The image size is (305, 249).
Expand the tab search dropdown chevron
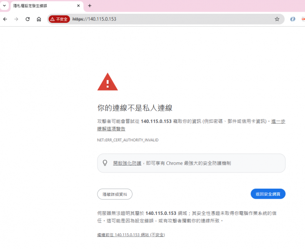point(5,6)
